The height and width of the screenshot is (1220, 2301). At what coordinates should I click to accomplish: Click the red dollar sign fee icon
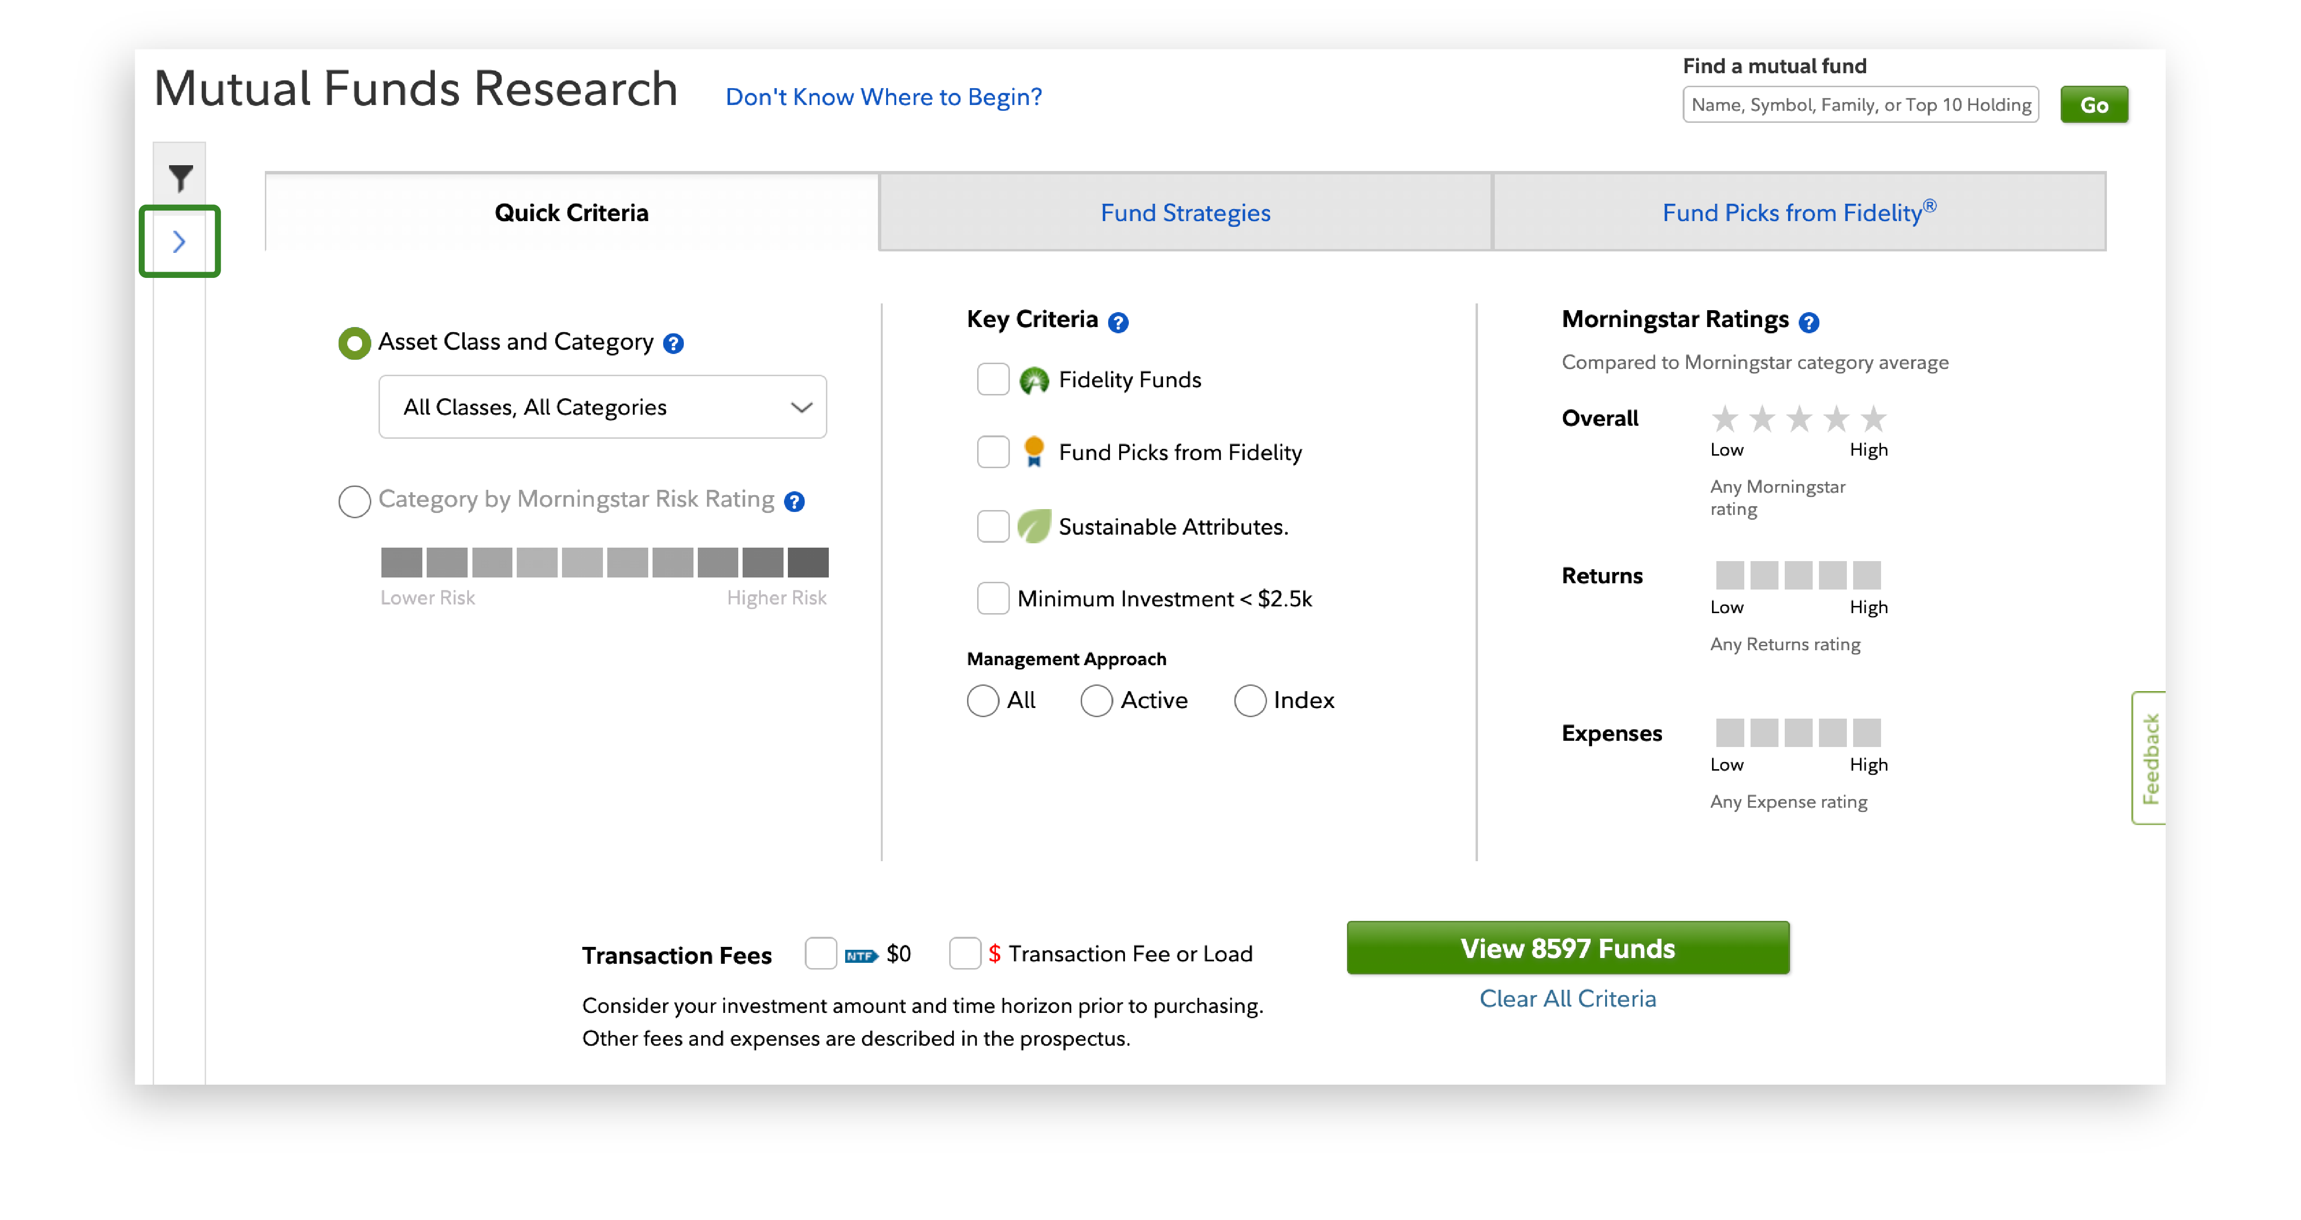point(994,954)
